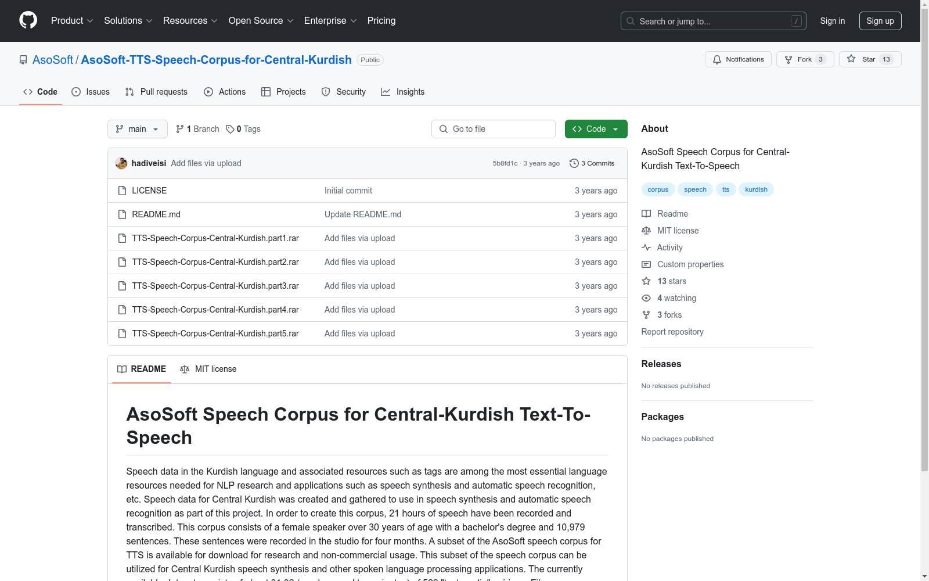Click the hadiveisi avatar image
The image size is (929, 581).
click(x=121, y=163)
